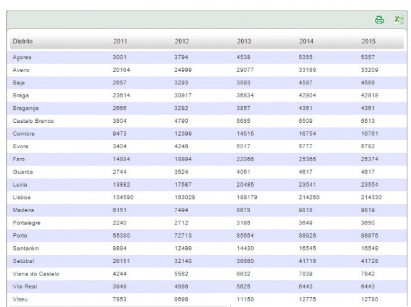Click the Castelo Branco row label
Viewport: 411px width, 307px height.
point(34,121)
